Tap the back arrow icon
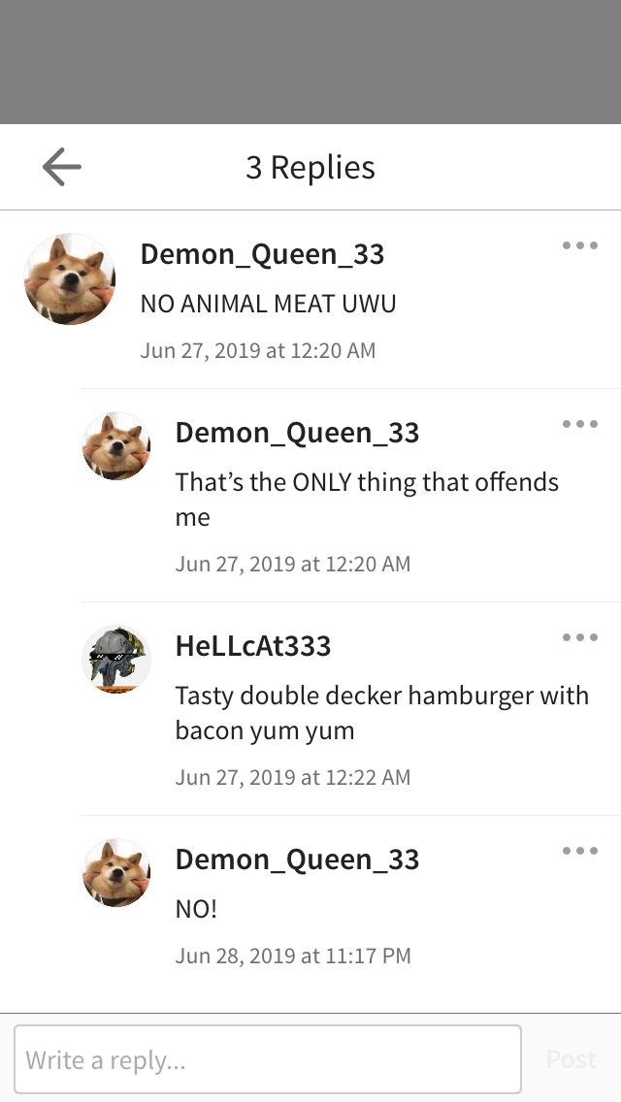The width and height of the screenshot is (621, 1102). (x=62, y=167)
